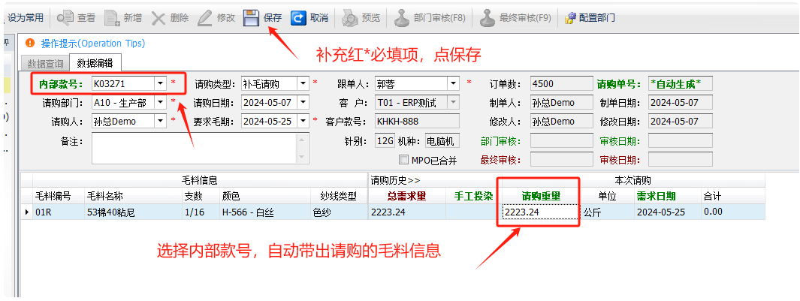
Task: Click cell 53棉40粘尼
Action: [x=134, y=212]
